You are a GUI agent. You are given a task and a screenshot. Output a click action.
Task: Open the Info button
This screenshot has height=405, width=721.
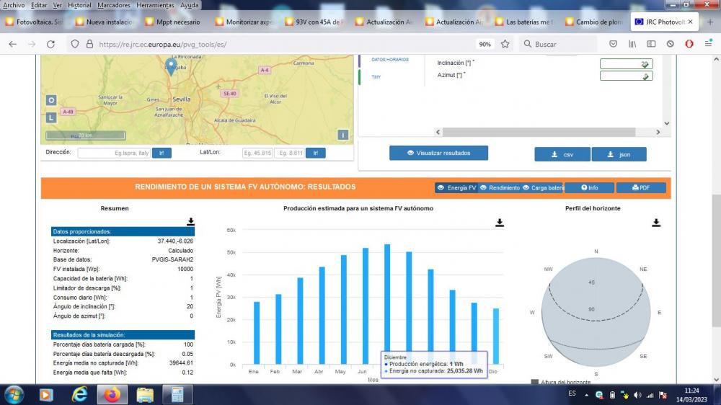[590, 187]
